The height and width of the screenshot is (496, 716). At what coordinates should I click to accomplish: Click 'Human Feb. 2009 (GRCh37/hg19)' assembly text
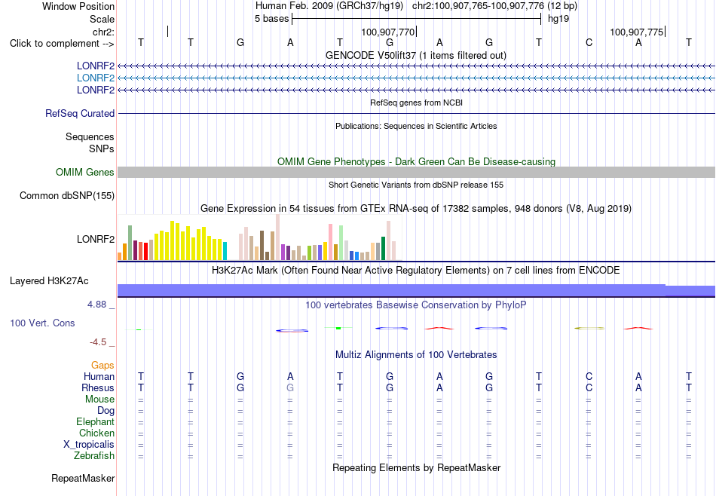pos(329,6)
